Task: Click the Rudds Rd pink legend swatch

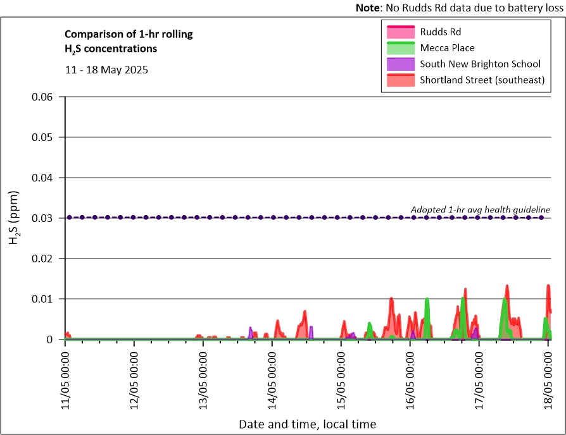Action: click(399, 31)
